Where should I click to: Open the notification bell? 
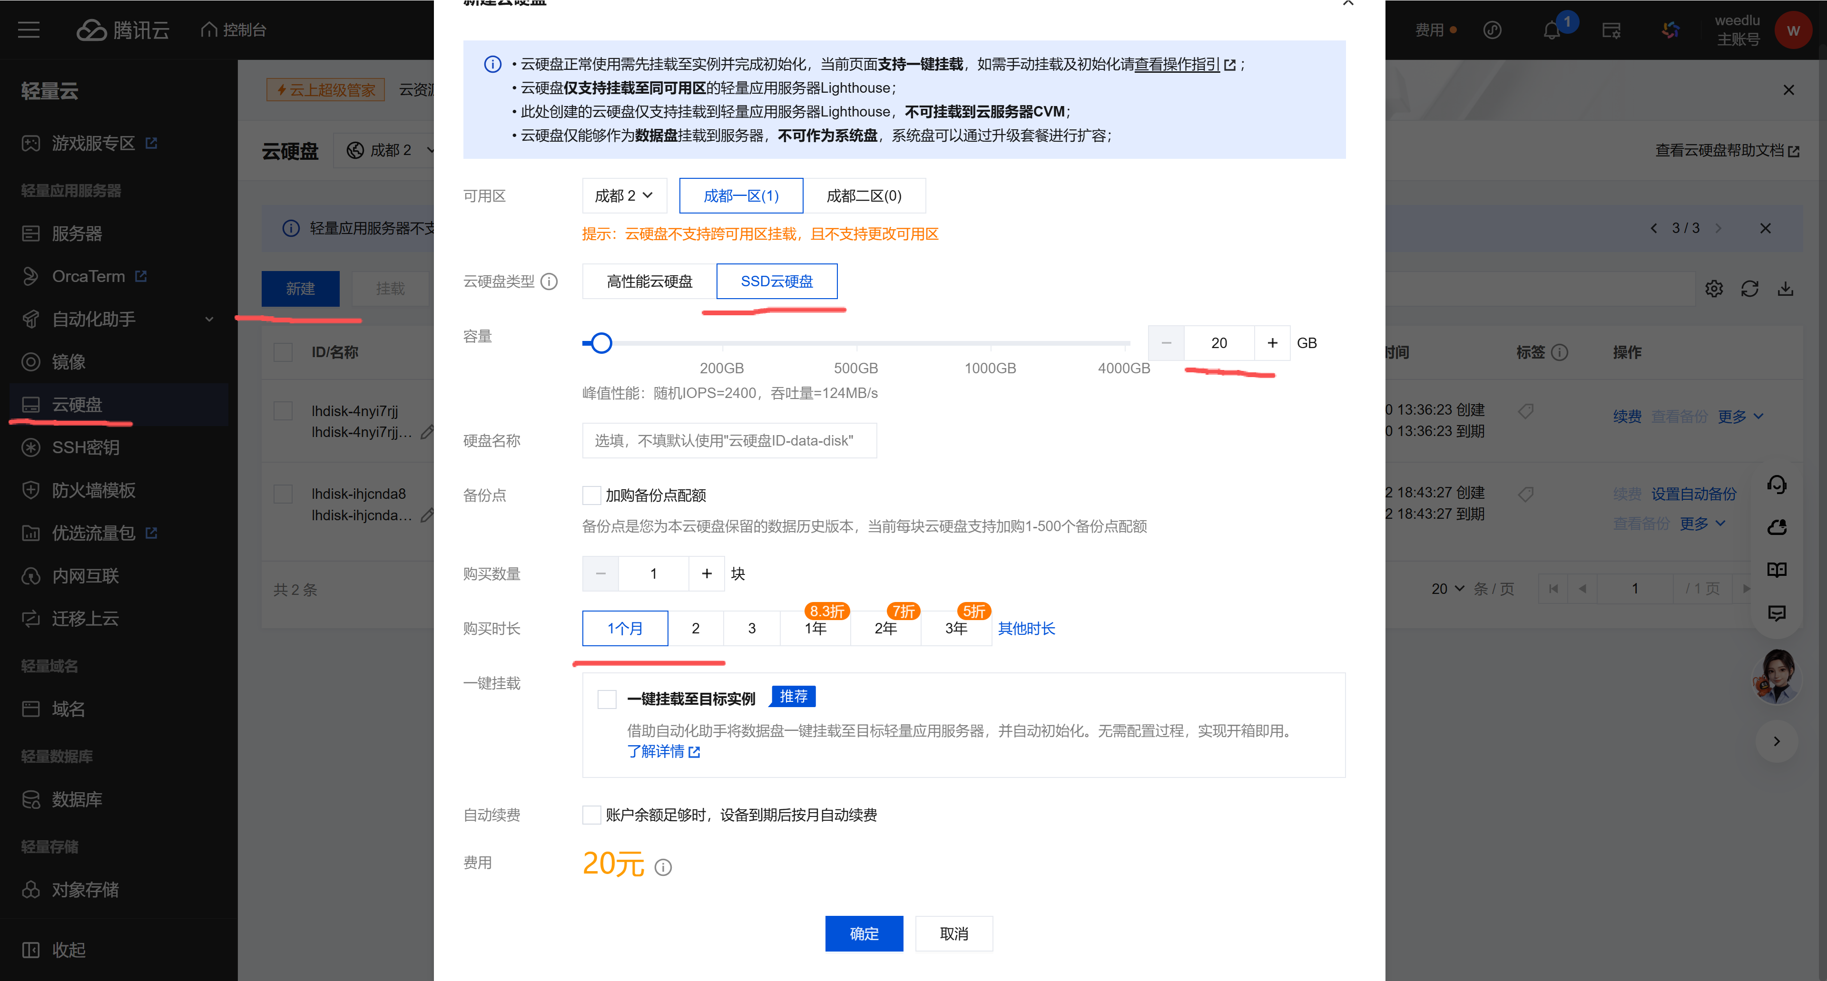click(1551, 30)
